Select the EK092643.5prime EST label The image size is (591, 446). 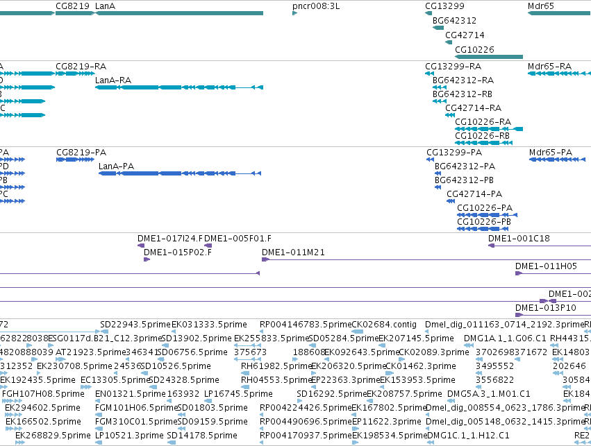click(361, 352)
